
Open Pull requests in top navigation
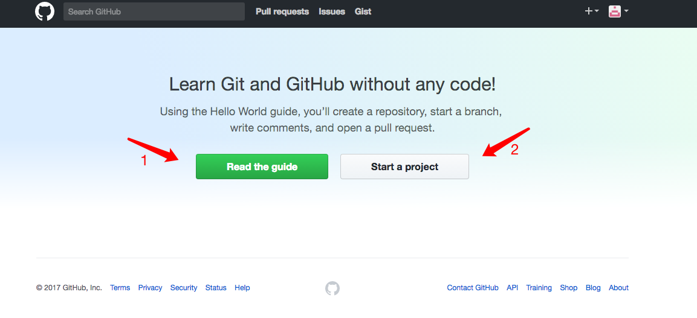(282, 11)
